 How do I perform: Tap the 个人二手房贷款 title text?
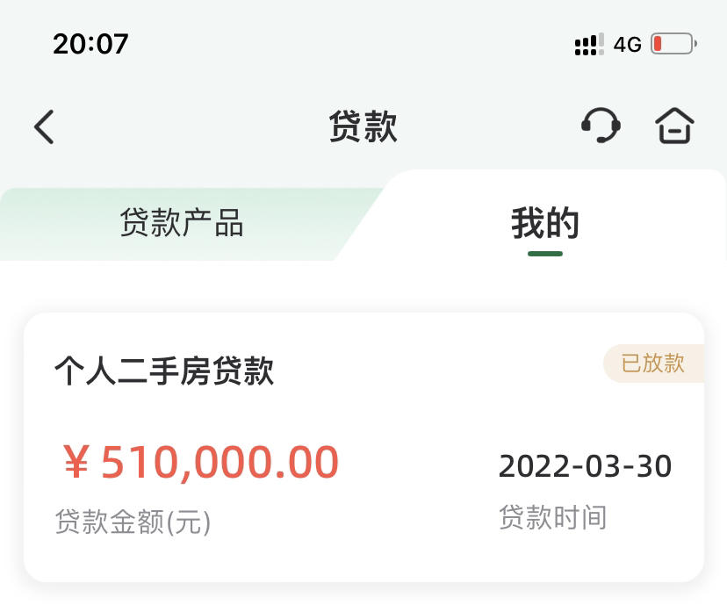point(164,371)
